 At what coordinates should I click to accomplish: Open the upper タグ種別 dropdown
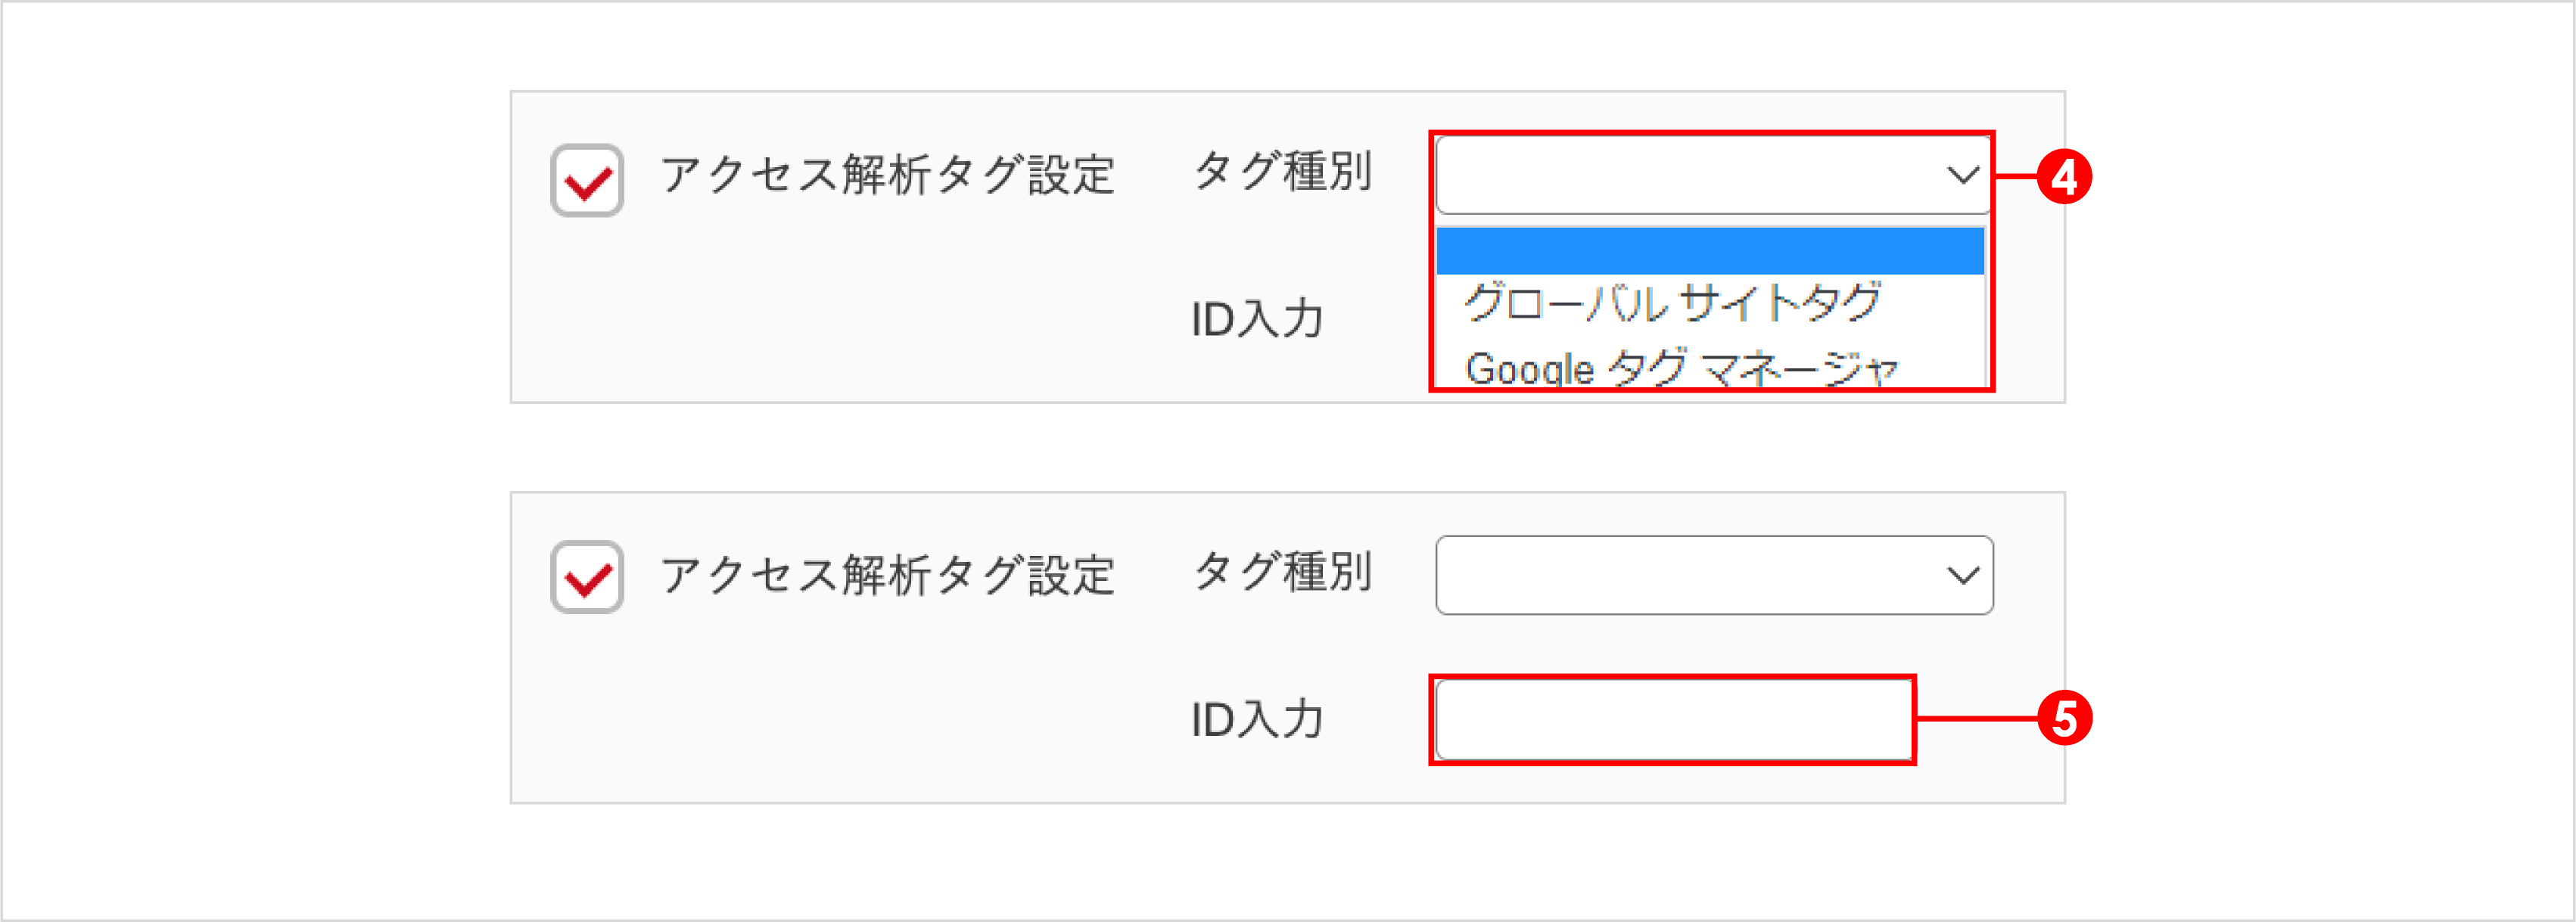coord(1712,175)
